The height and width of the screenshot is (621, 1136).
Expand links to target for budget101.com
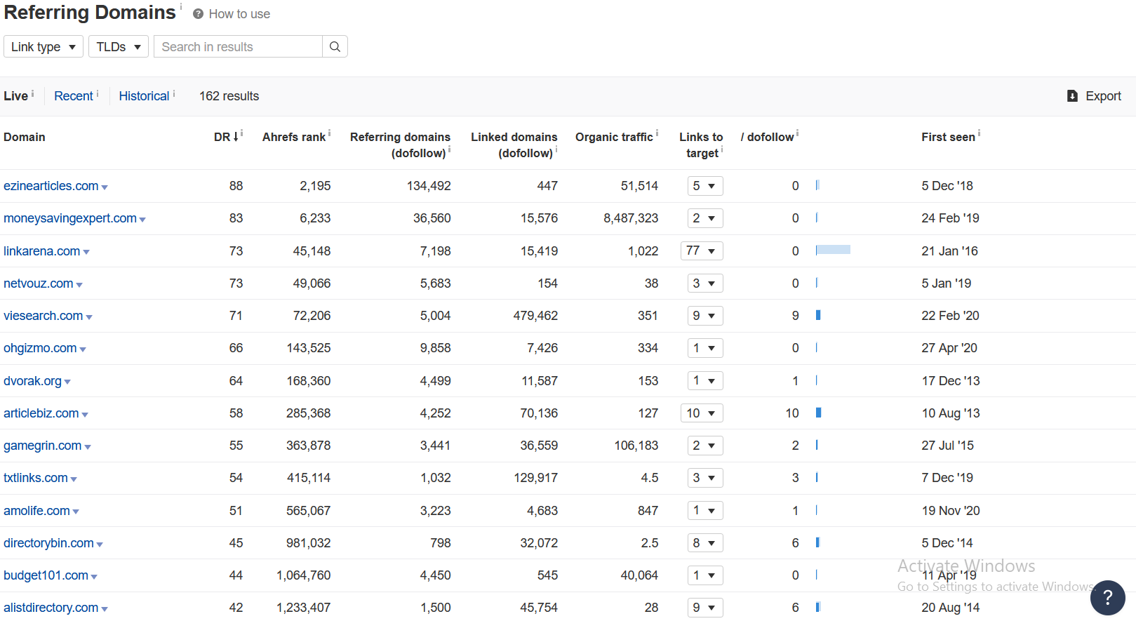click(x=705, y=575)
